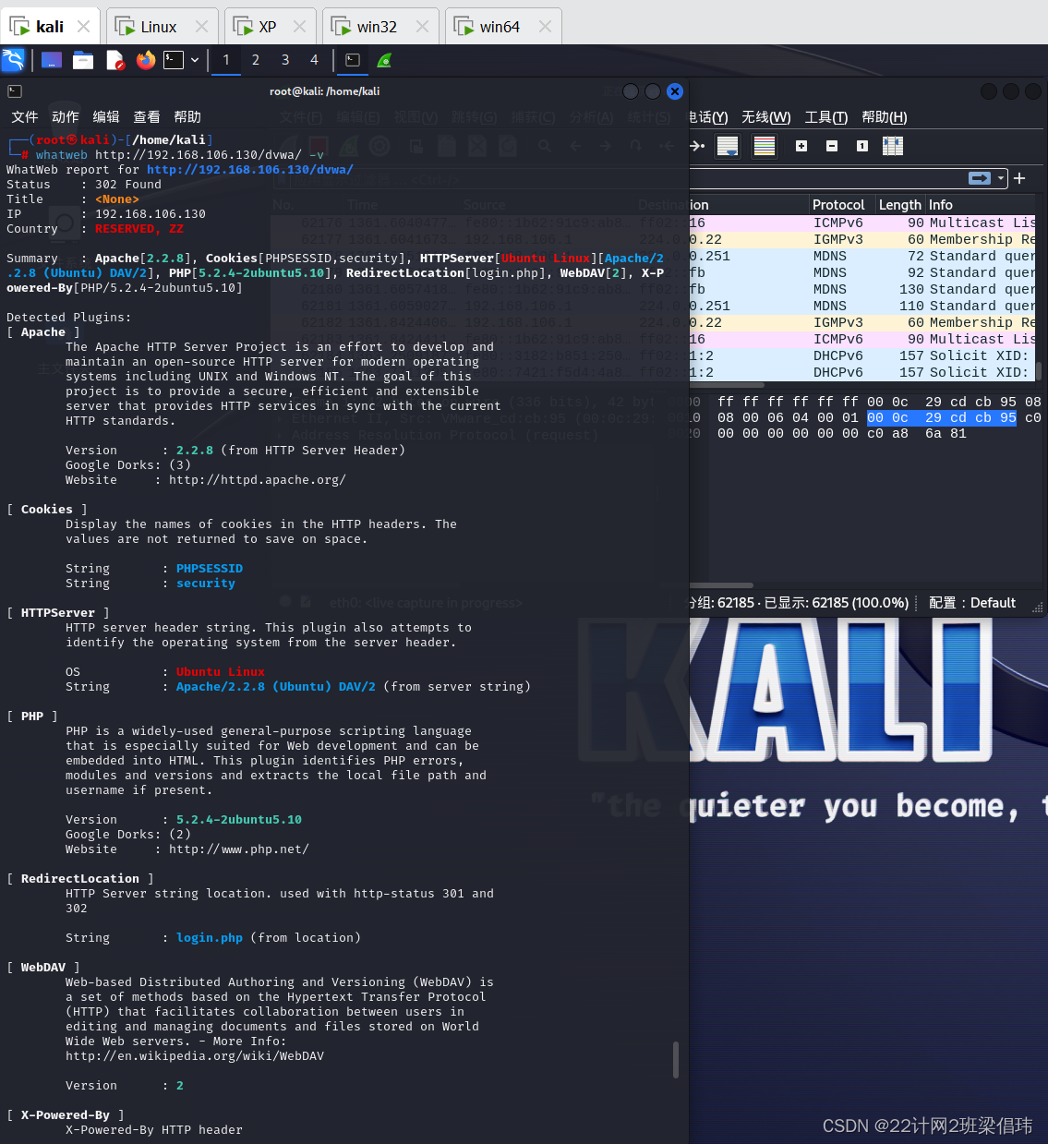
Task: Open the terminal 查看 menu
Action: (147, 116)
